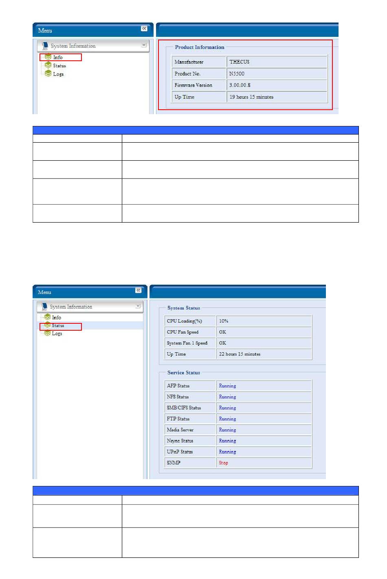This screenshot has width=387, height=579.
Task: Select Status item in bottom menu tree
Action: click(x=58, y=325)
